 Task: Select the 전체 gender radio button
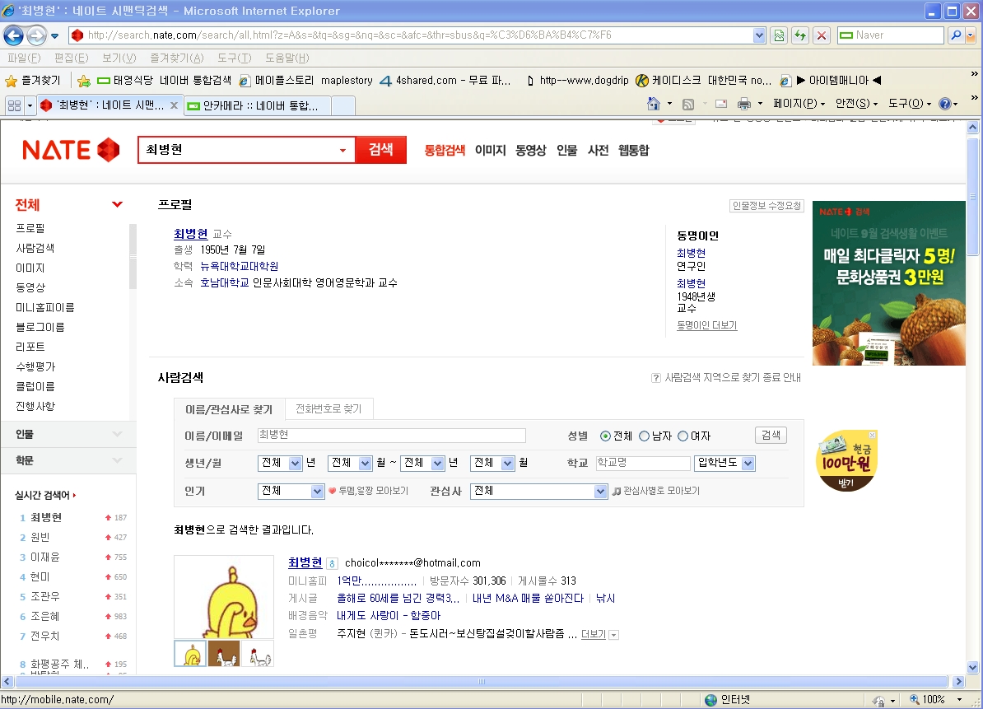(606, 436)
